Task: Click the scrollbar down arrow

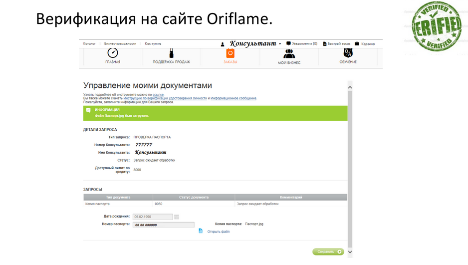Action: (350, 252)
